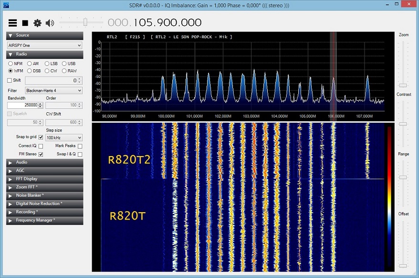Viewport: 419px width, 278px height.
Task: Select the LSB radio mode
Action: coord(51,64)
